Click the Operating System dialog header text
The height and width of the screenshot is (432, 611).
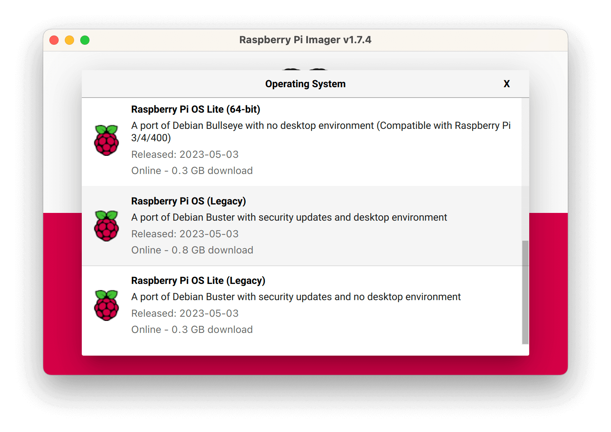pyautogui.click(x=305, y=84)
